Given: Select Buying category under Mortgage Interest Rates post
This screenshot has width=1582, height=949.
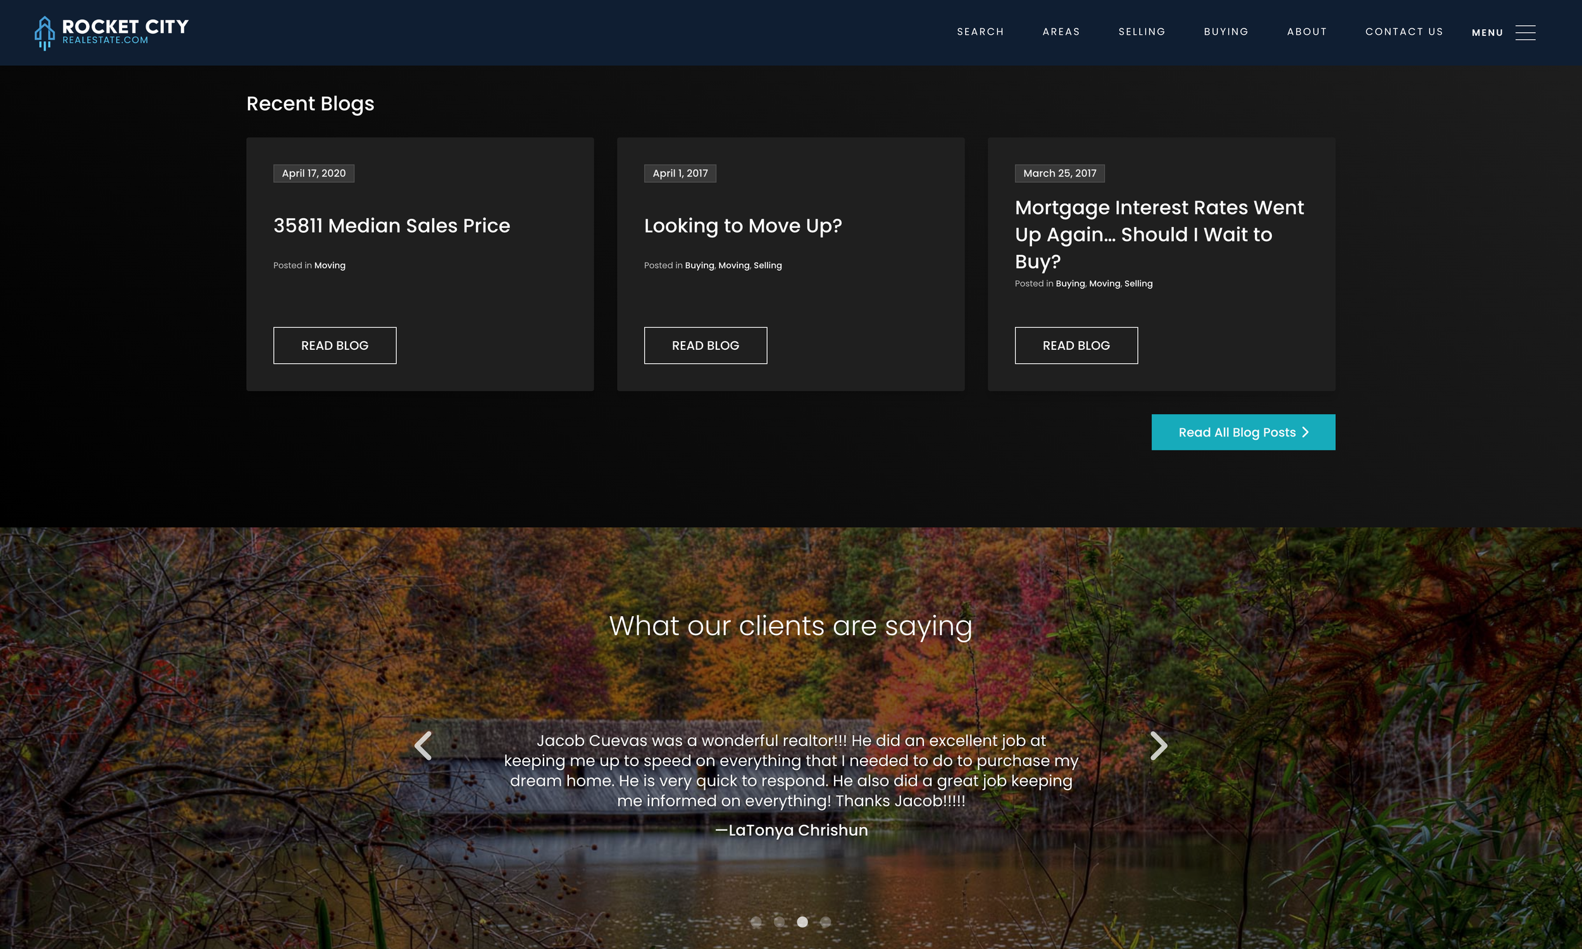Looking at the screenshot, I should [x=1070, y=283].
